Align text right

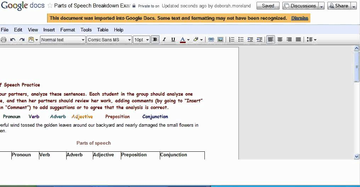pos(289,40)
